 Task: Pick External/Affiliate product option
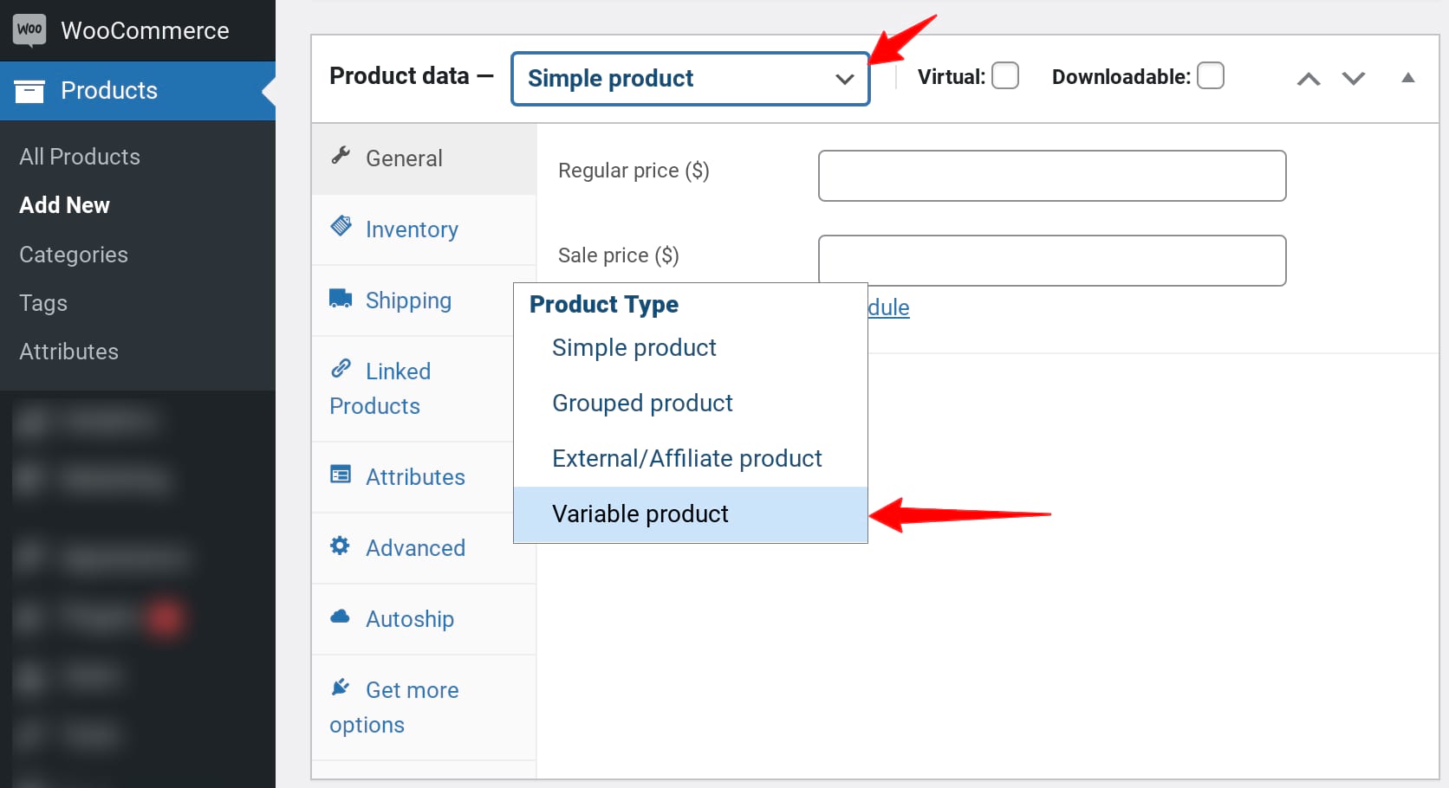pos(686,459)
